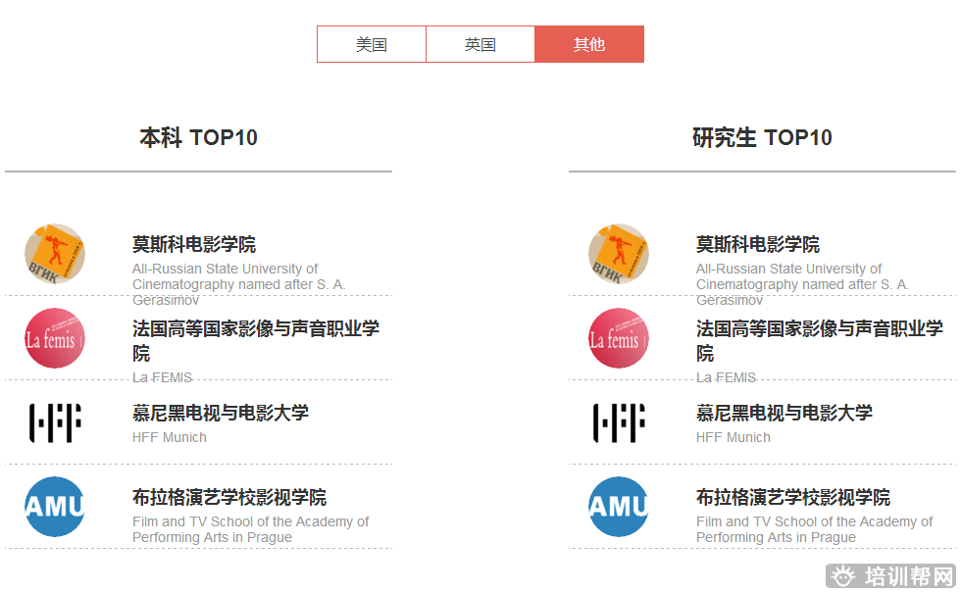This screenshot has width=961, height=593.
Task: Click the AMU logo in the 研究生 column
Action: [619, 507]
